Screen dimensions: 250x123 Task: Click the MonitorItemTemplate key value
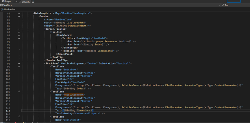point(77,13)
